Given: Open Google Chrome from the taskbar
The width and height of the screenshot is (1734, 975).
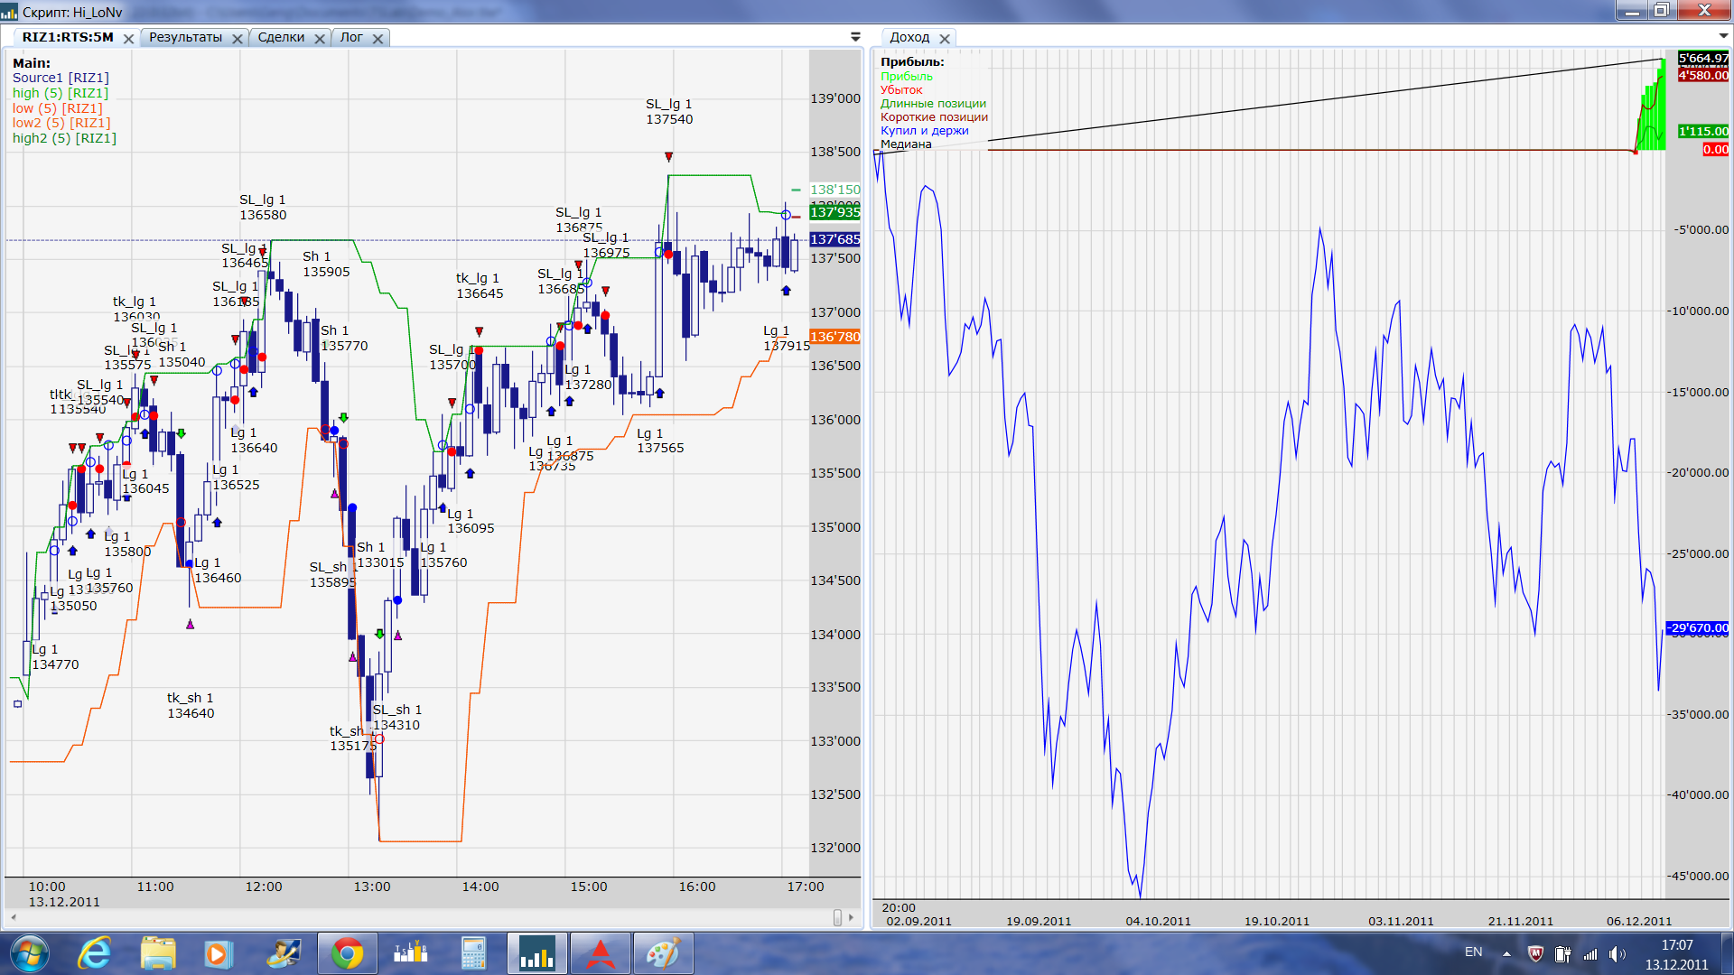Looking at the screenshot, I should 347,953.
